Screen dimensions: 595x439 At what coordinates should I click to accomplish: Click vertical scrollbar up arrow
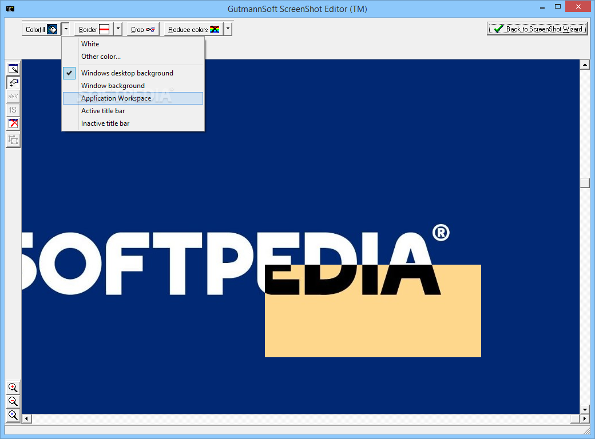point(584,65)
